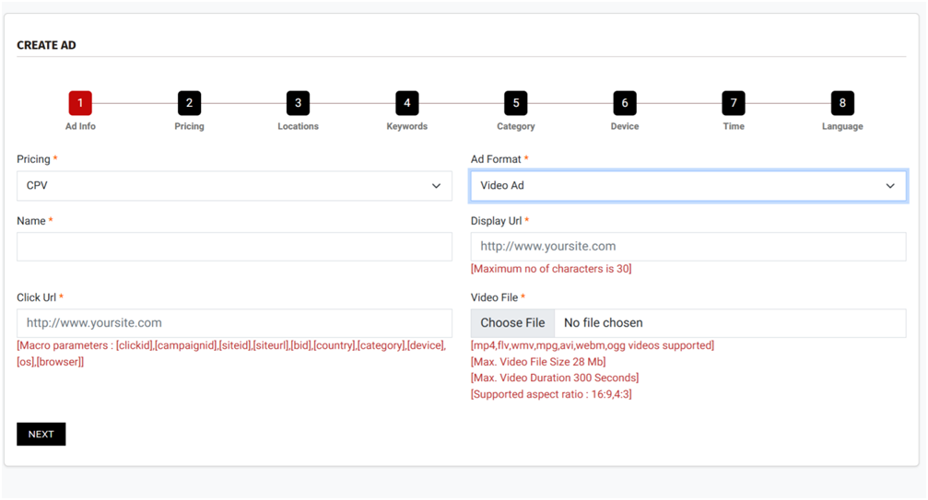Click the 'Pricing' step label
Image resolution: width=928 pixels, height=500 pixels.
[189, 126]
